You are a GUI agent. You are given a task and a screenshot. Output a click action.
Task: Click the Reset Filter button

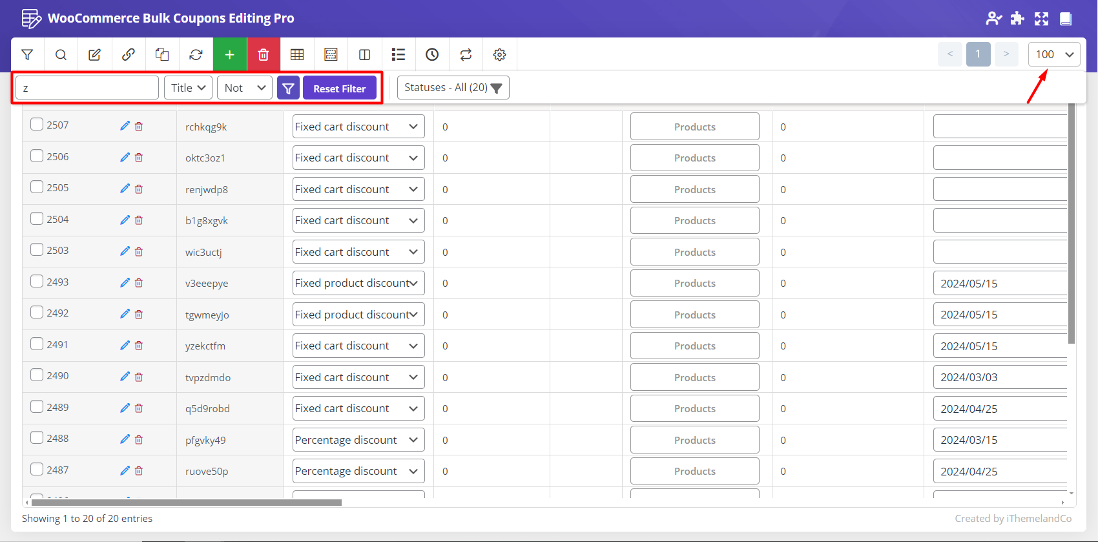[x=339, y=89]
